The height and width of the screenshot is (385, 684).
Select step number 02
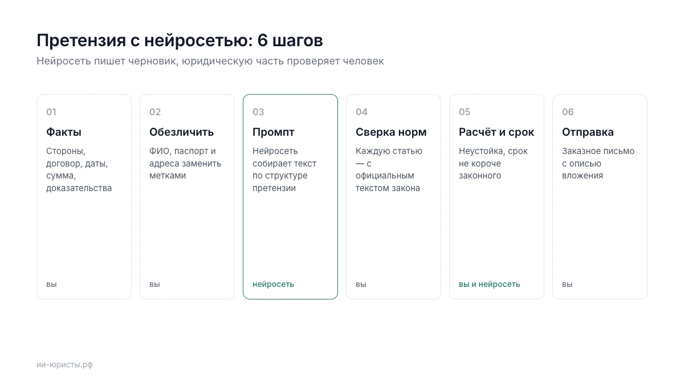pyautogui.click(x=155, y=112)
